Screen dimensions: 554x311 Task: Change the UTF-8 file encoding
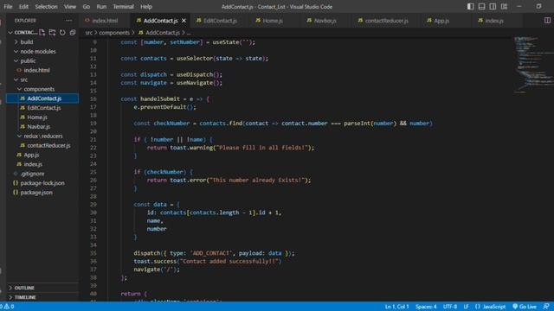point(450,307)
